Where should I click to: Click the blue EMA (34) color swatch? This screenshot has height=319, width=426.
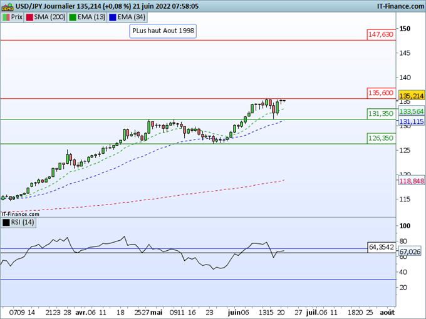coord(113,17)
